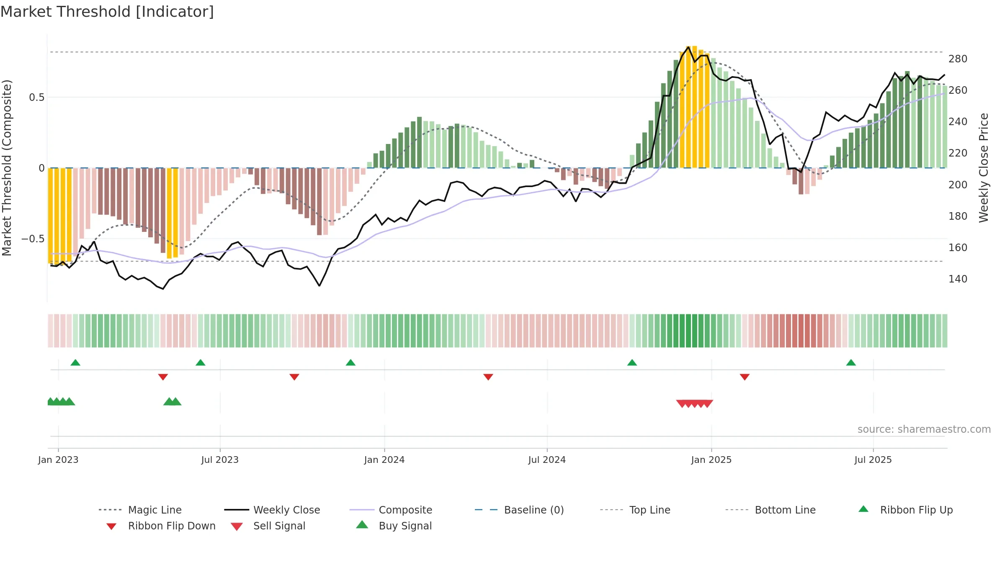Click the Jan 2023 x-axis label
Screen dimensions: 1005x565
click(x=58, y=460)
